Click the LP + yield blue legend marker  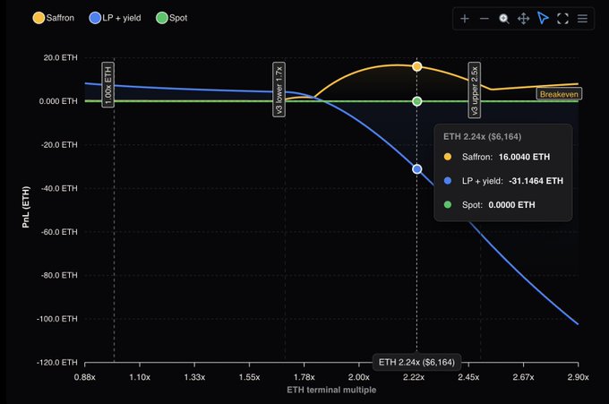tap(95, 18)
